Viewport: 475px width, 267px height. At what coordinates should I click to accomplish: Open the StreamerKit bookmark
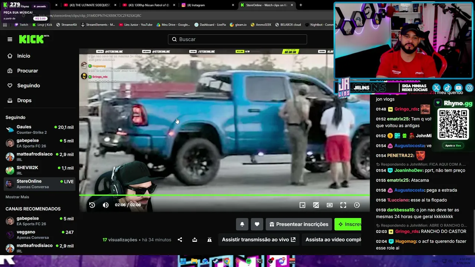coord(66,25)
